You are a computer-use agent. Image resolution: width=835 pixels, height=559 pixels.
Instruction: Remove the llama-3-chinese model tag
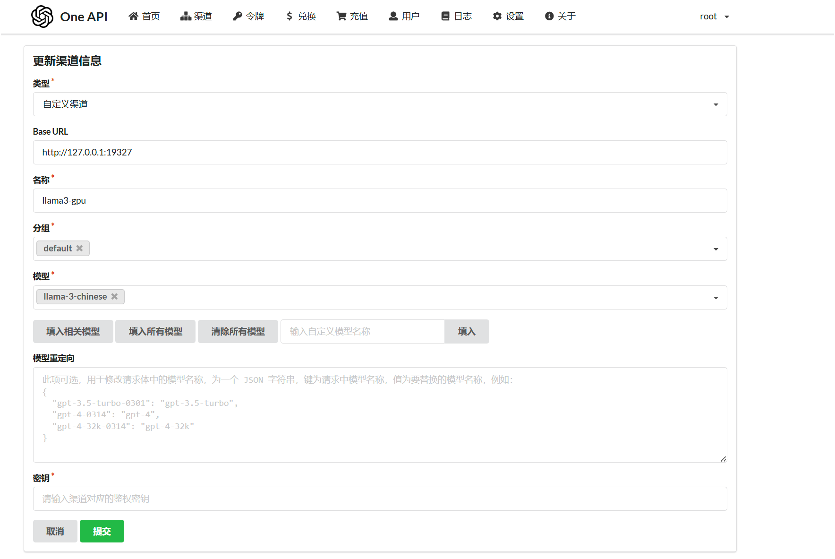[x=114, y=297]
